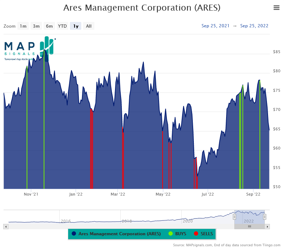
Task: Click the Sep '22 axis label
Action: (x=253, y=194)
